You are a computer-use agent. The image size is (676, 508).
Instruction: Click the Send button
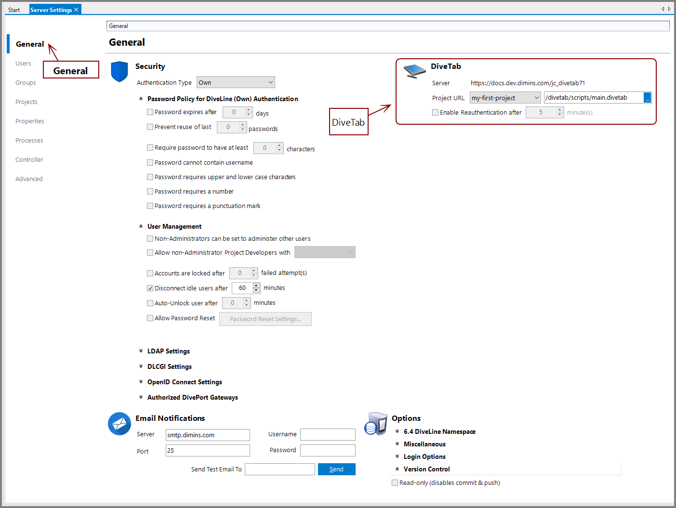[336, 469]
